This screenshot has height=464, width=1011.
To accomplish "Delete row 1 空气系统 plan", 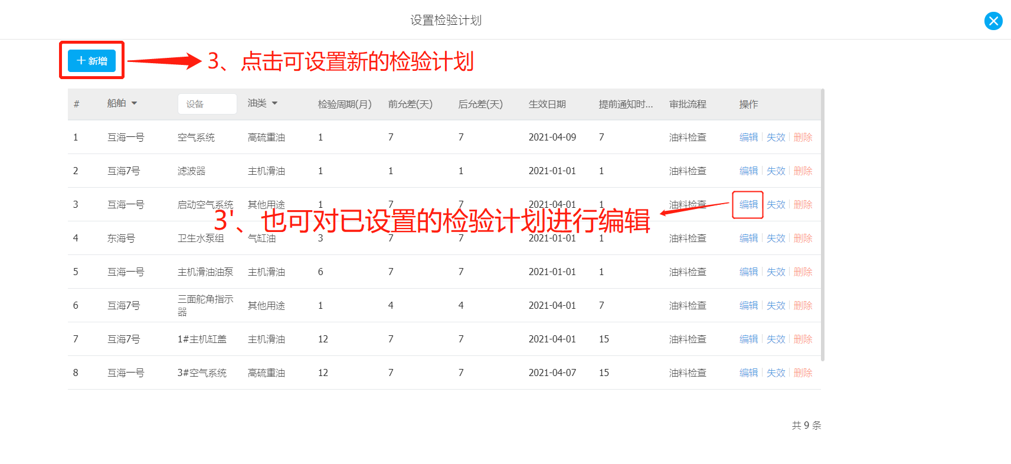I will coord(803,137).
